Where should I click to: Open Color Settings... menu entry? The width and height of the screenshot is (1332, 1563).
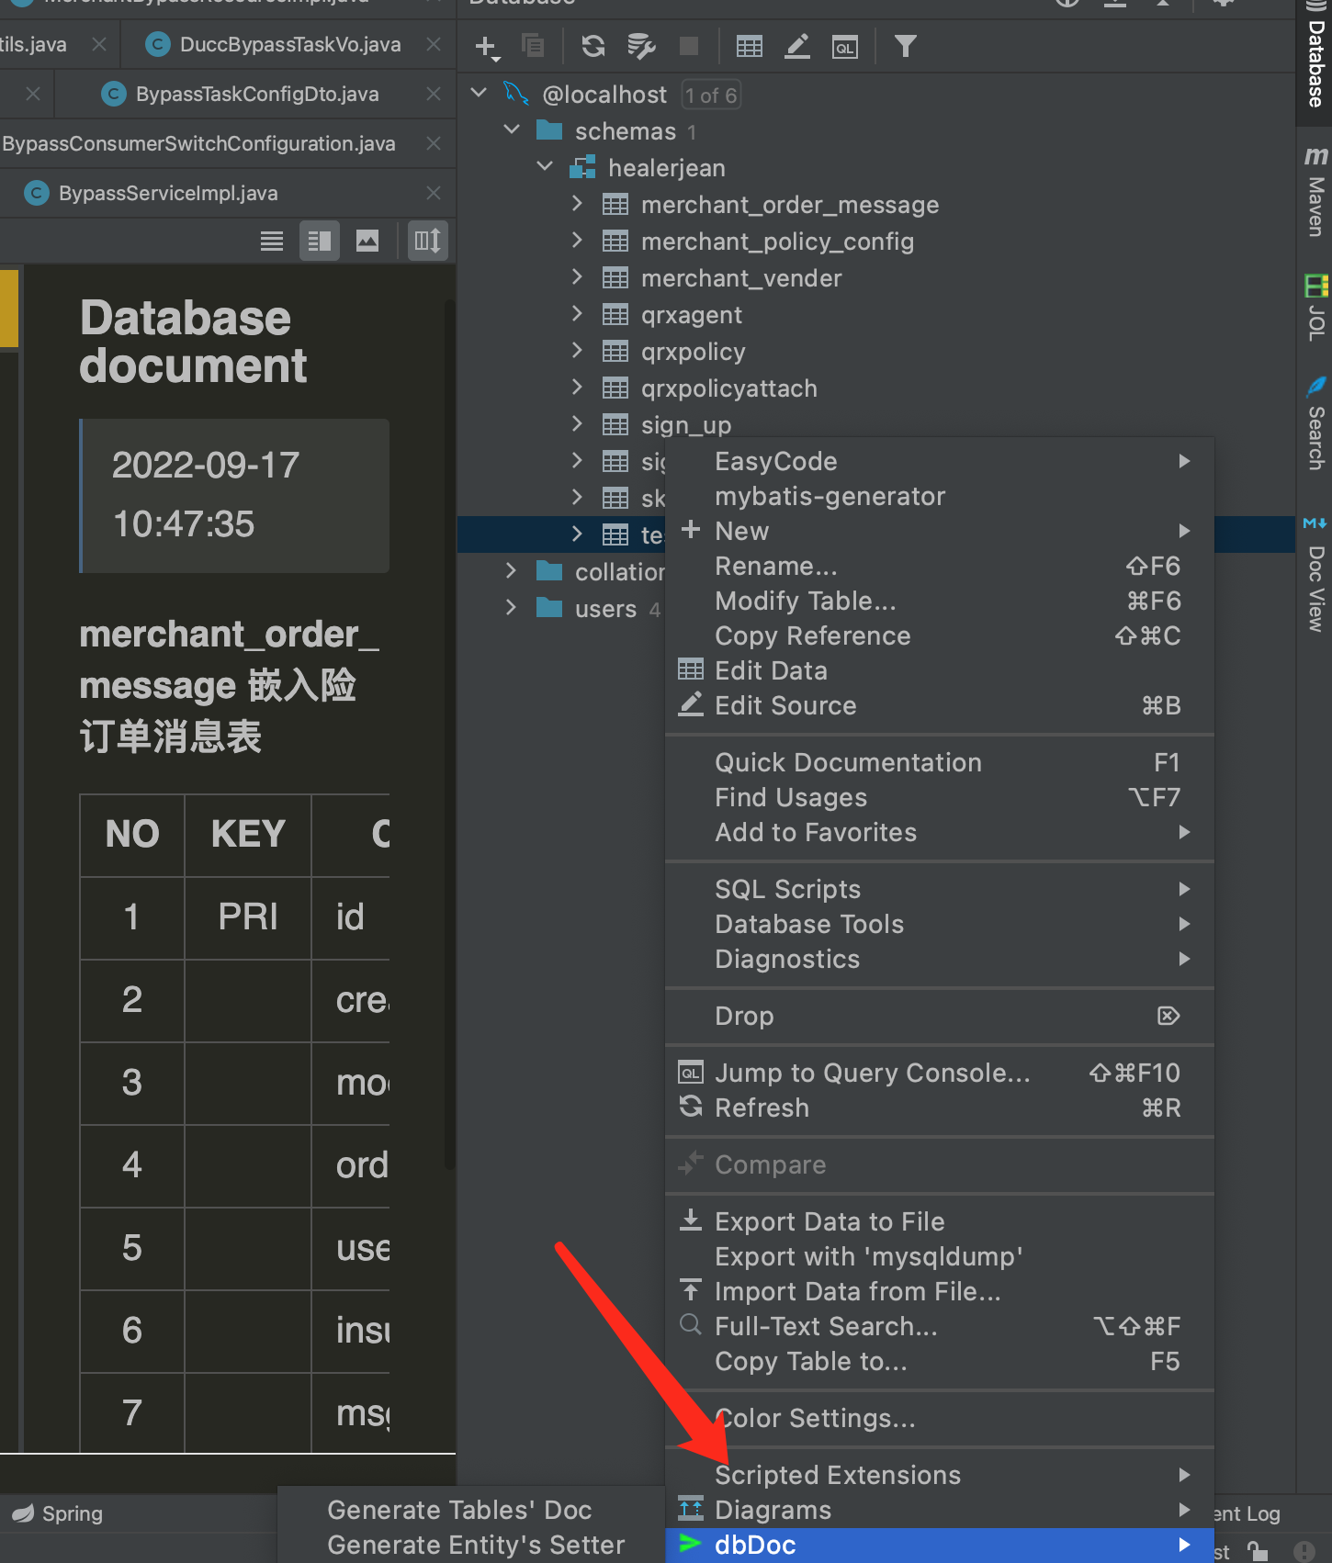click(940, 1418)
